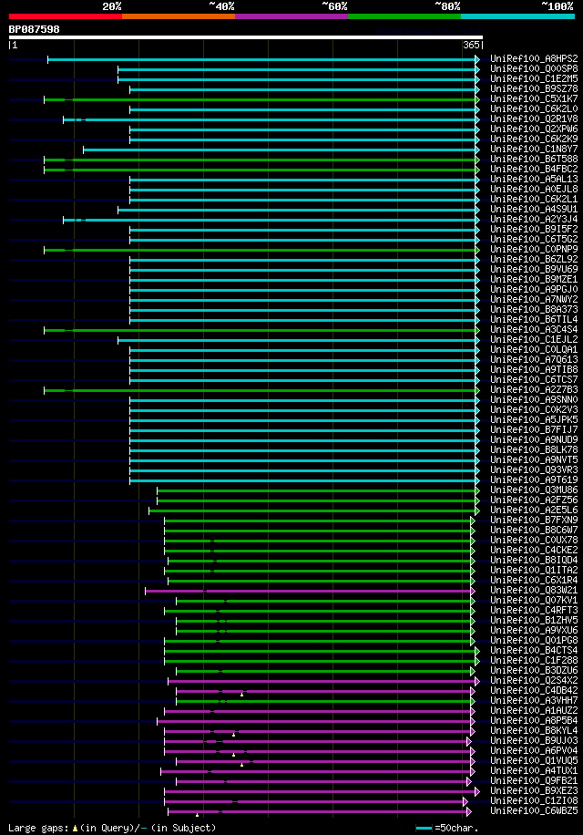Open the UniRef100_C1E2M5 hit label
The width and height of the screenshot is (583, 835).
[534, 78]
